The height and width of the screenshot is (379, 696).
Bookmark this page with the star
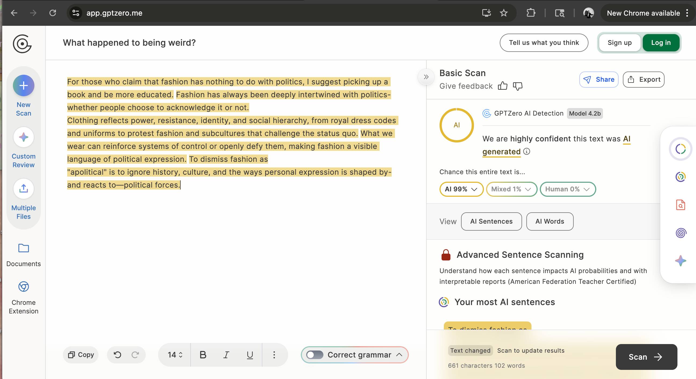[x=504, y=13]
